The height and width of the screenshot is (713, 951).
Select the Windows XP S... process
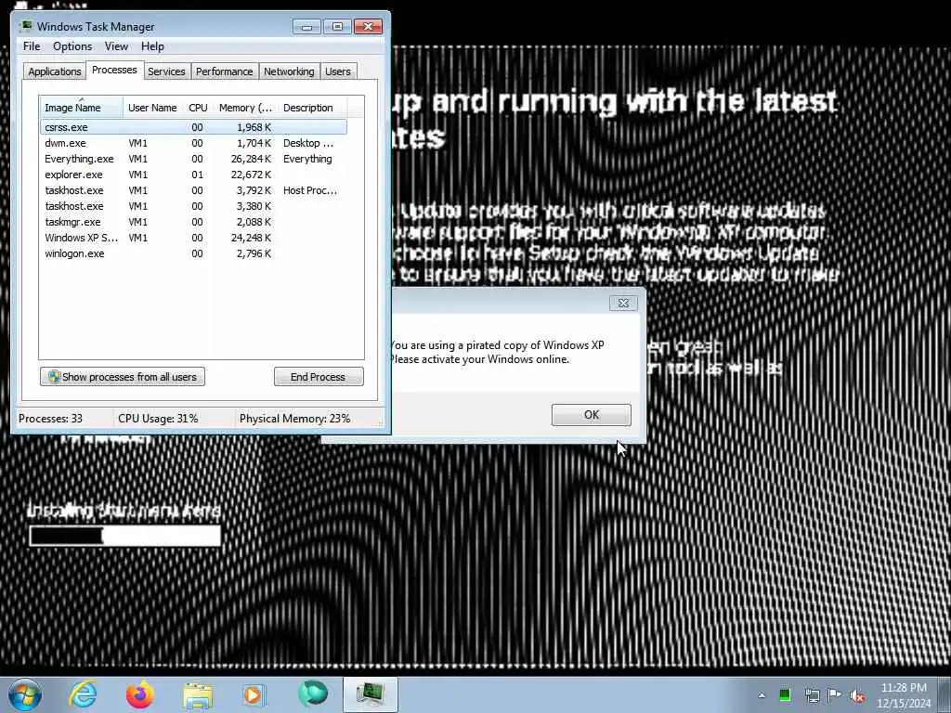(193, 238)
